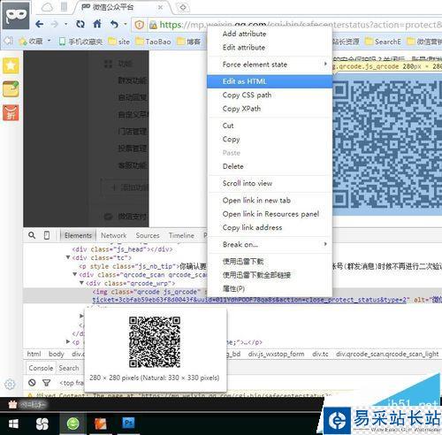Open the SearchE bookmark folder
This screenshot has height=435, width=442.
(383, 42)
